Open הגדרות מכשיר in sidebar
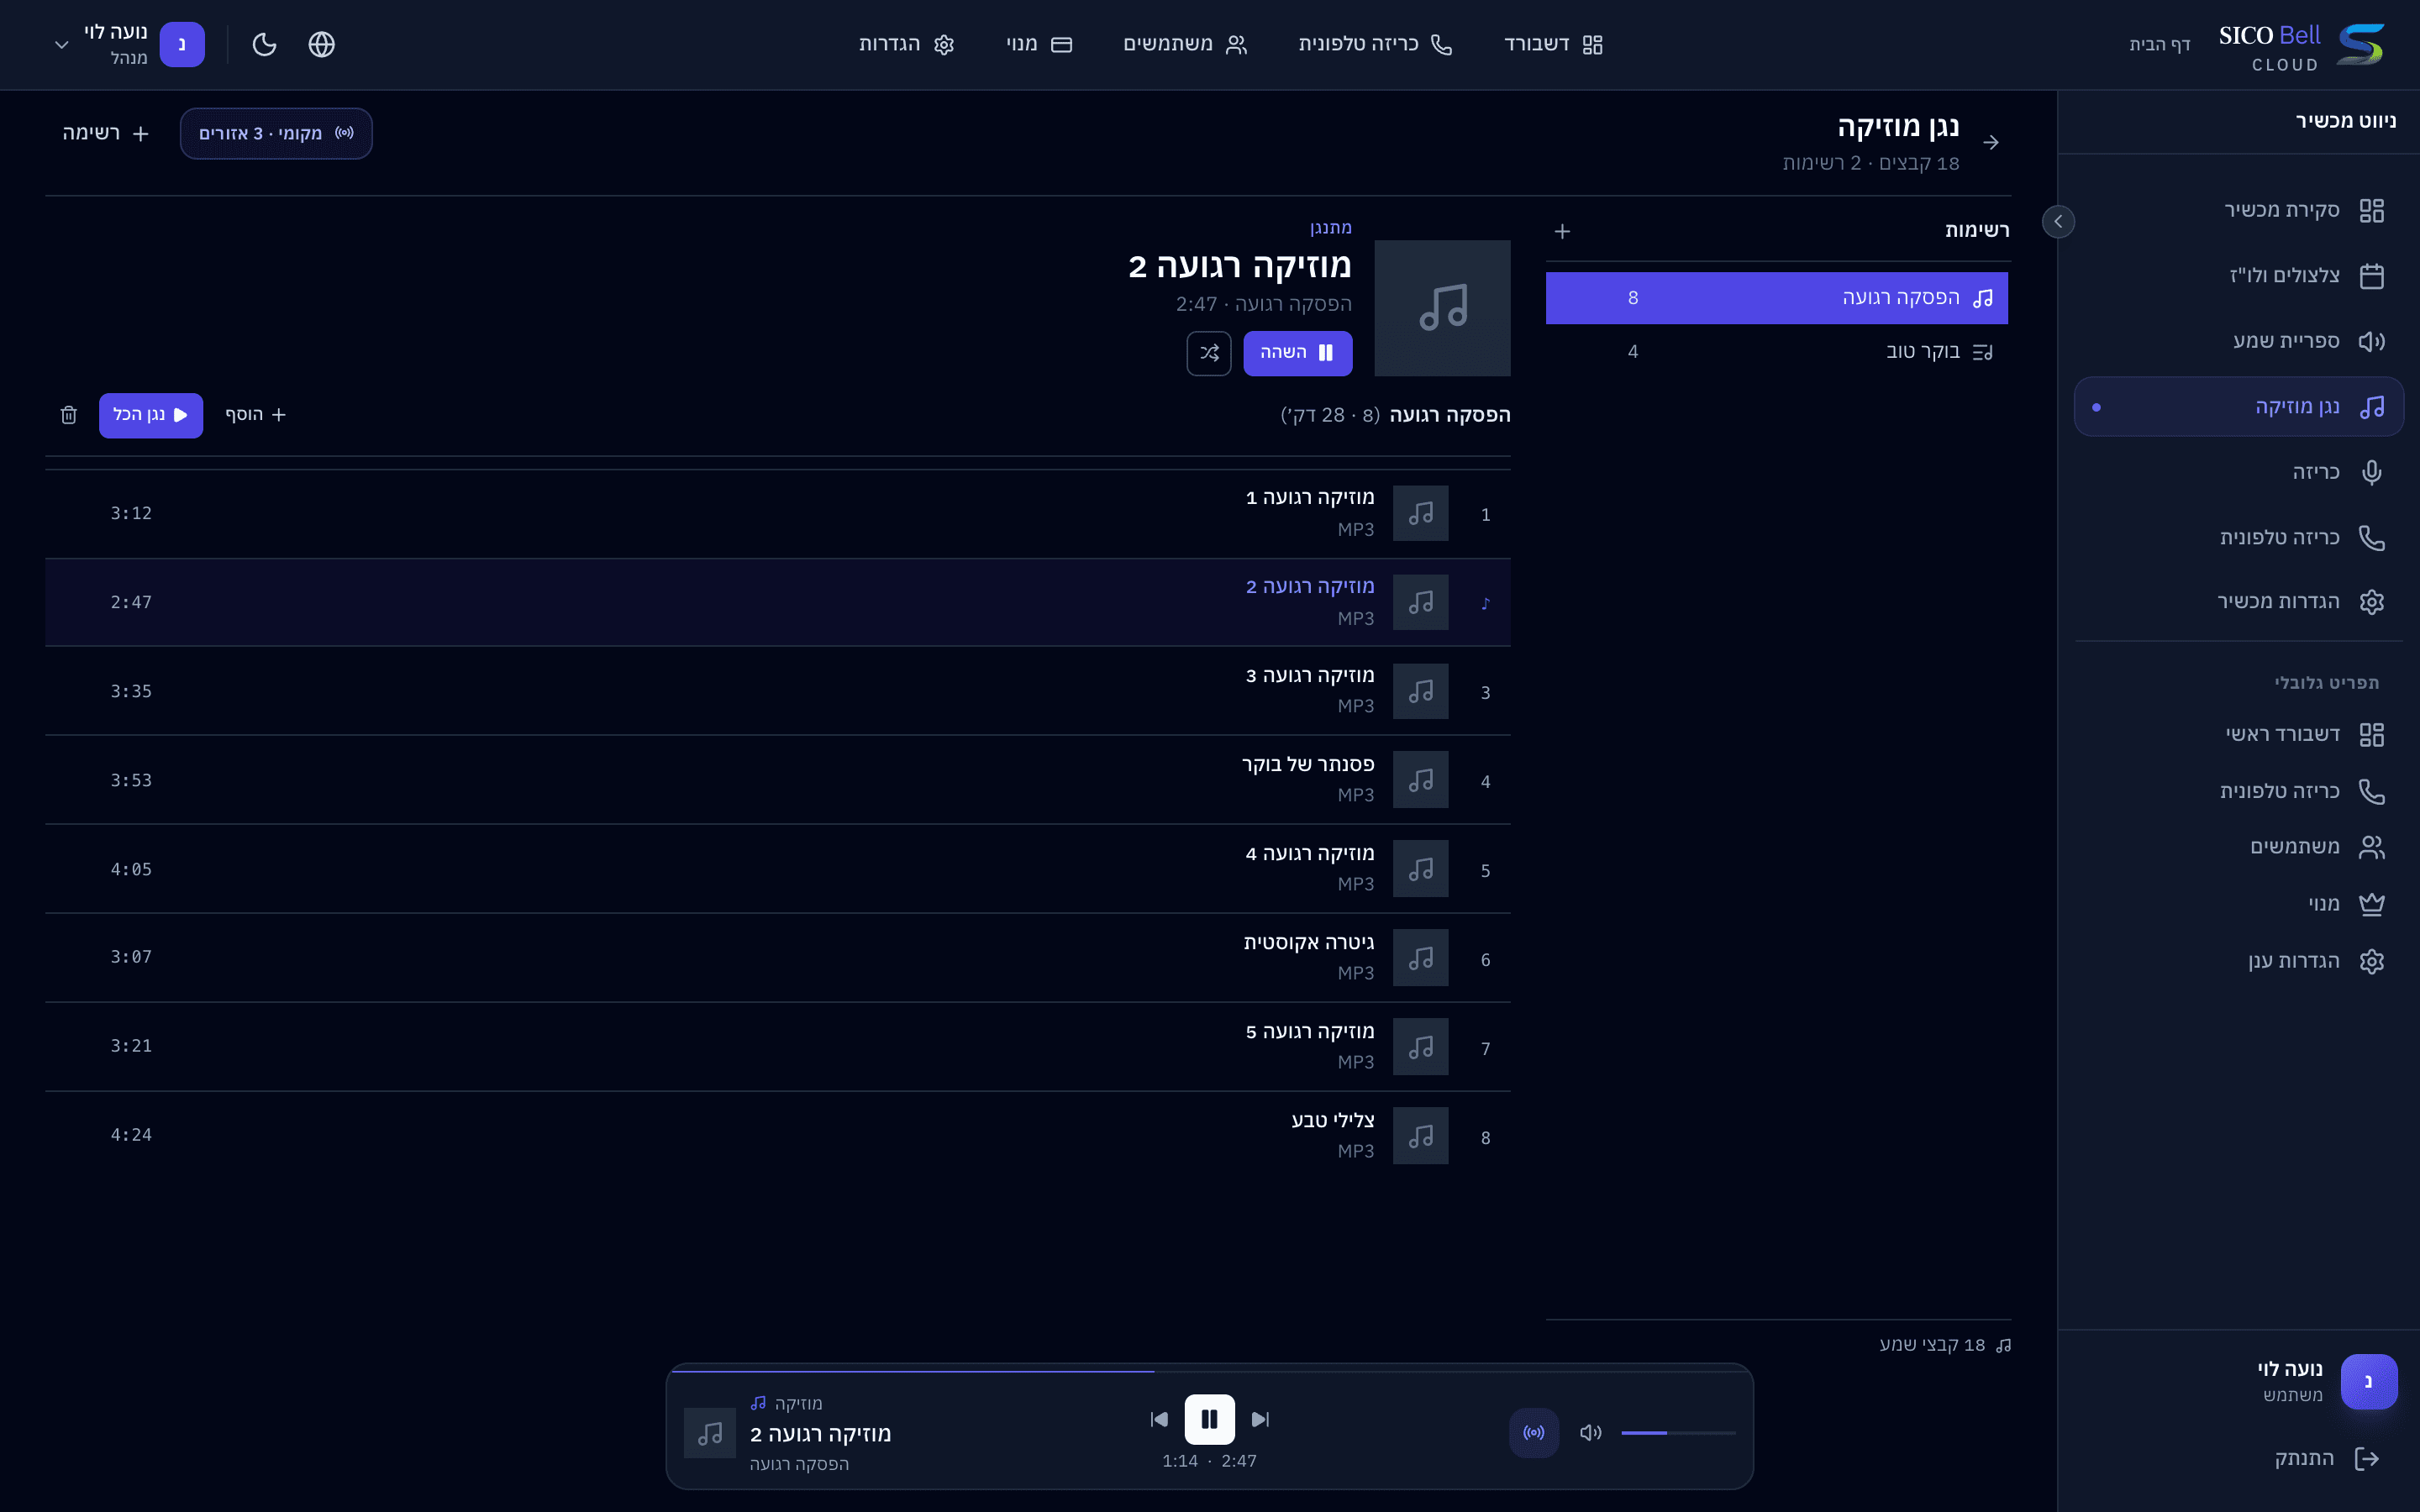The image size is (2420, 1512). (2239, 602)
